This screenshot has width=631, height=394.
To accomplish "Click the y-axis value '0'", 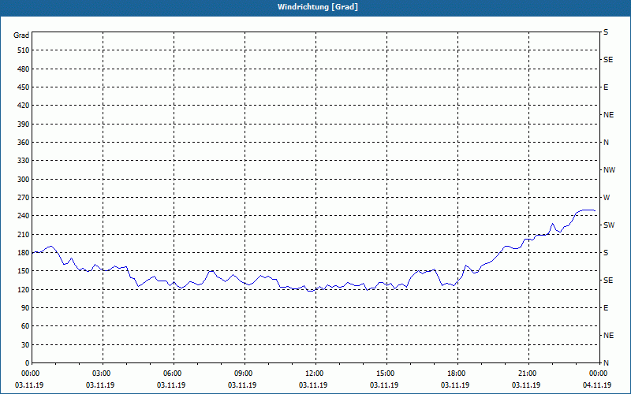I will 28,363.
